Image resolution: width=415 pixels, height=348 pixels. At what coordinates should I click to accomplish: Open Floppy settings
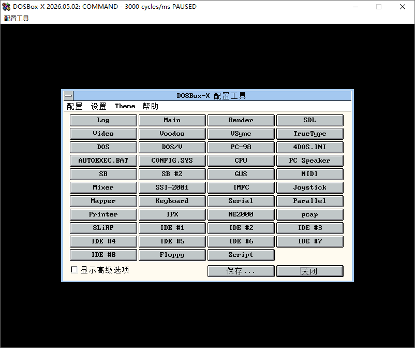172,255
